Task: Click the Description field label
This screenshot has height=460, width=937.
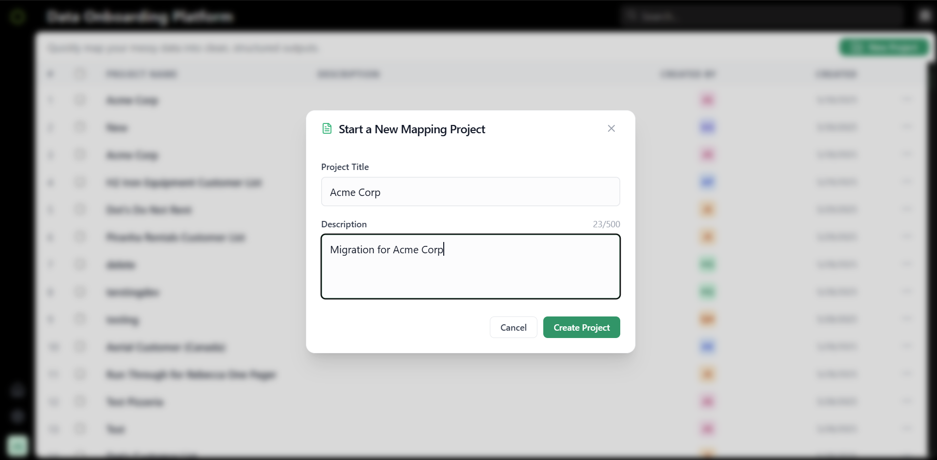Action: [344, 224]
